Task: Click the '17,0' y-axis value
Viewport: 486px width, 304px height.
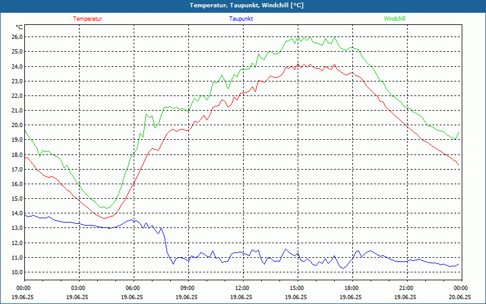Action: [17, 170]
